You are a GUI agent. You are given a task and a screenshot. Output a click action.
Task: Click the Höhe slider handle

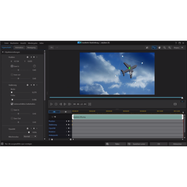(12, 100)
